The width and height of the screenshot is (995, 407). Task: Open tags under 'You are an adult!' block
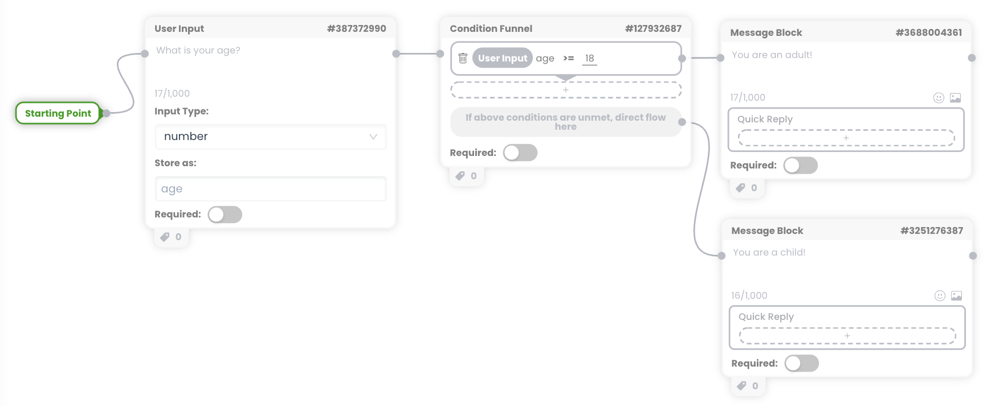coord(747,188)
